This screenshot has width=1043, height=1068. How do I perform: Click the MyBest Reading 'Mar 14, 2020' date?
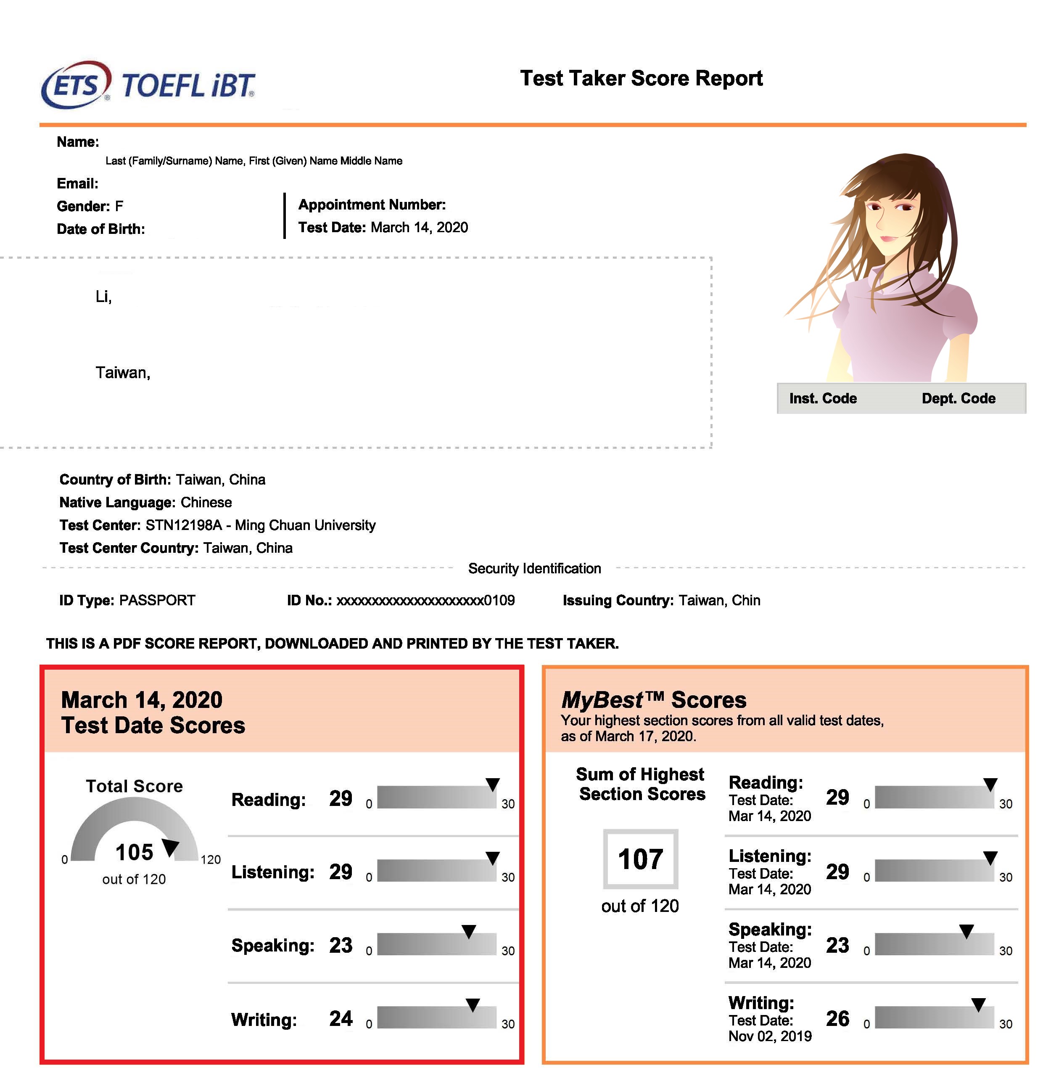coord(770,816)
